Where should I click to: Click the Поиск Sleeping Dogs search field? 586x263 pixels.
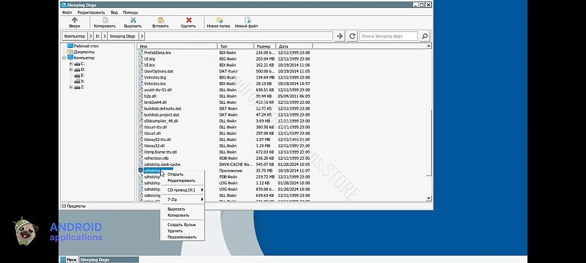tap(389, 36)
